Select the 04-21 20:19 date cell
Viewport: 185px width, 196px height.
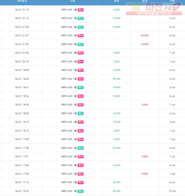(x=22, y=62)
